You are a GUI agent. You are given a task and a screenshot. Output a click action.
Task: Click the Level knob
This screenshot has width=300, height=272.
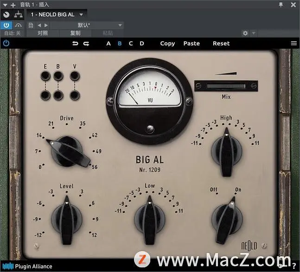(67, 220)
